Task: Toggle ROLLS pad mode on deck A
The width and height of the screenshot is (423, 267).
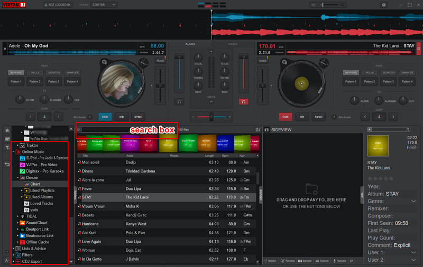Action: point(35,72)
